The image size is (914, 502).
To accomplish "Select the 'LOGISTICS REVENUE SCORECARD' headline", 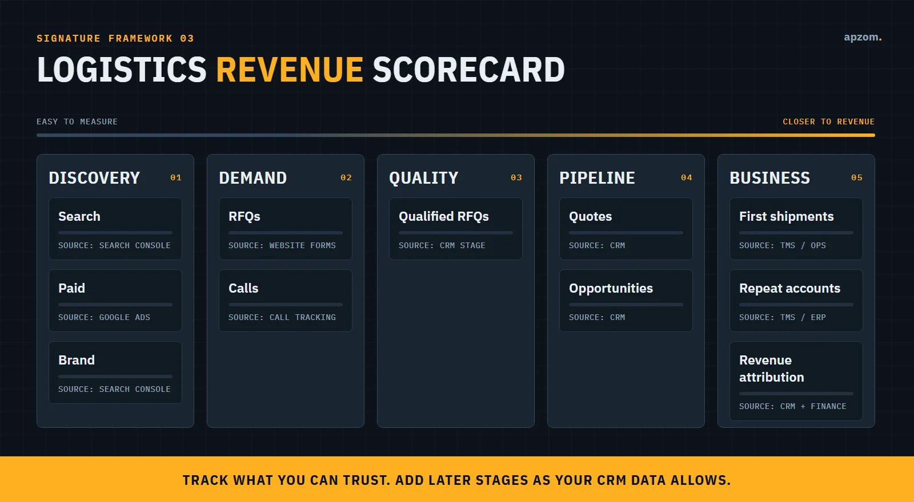I will [x=301, y=70].
